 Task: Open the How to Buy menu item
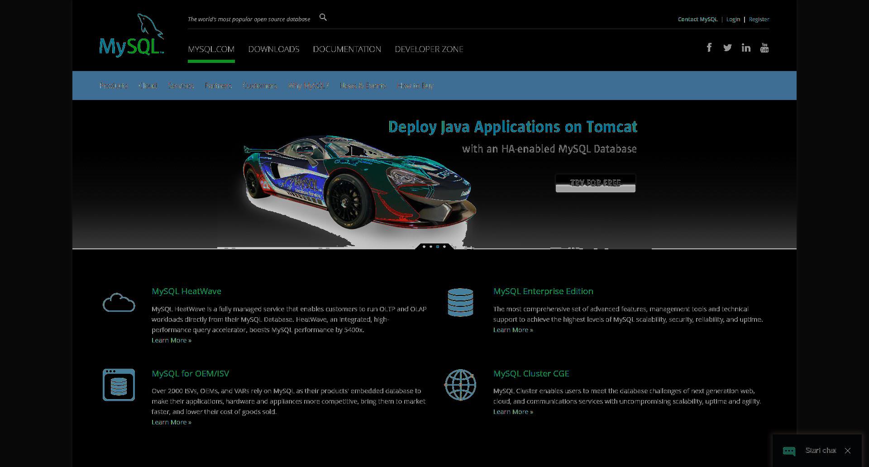(x=415, y=86)
